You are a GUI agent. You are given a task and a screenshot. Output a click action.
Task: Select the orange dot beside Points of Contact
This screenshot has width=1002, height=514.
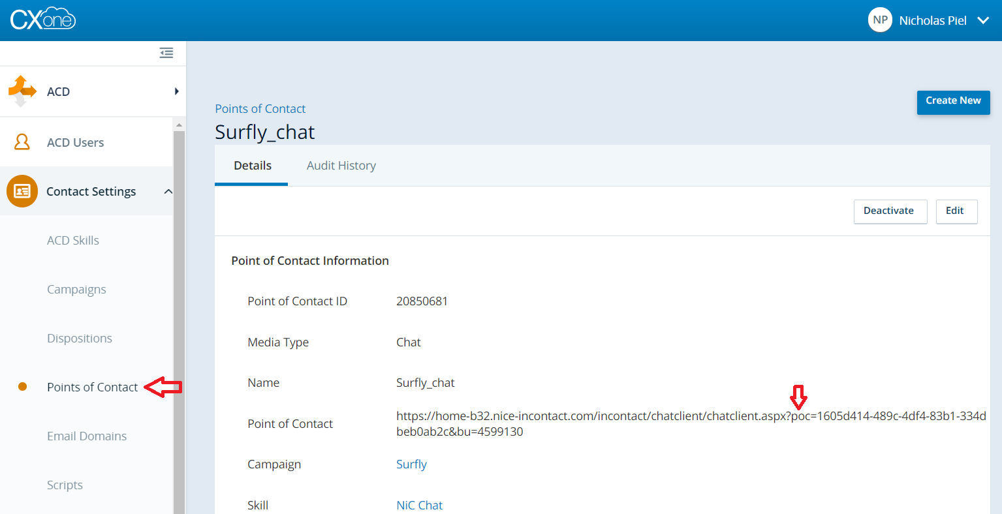[22, 387]
